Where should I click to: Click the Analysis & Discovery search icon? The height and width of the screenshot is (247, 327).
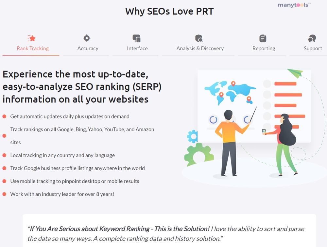[x=199, y=39]
